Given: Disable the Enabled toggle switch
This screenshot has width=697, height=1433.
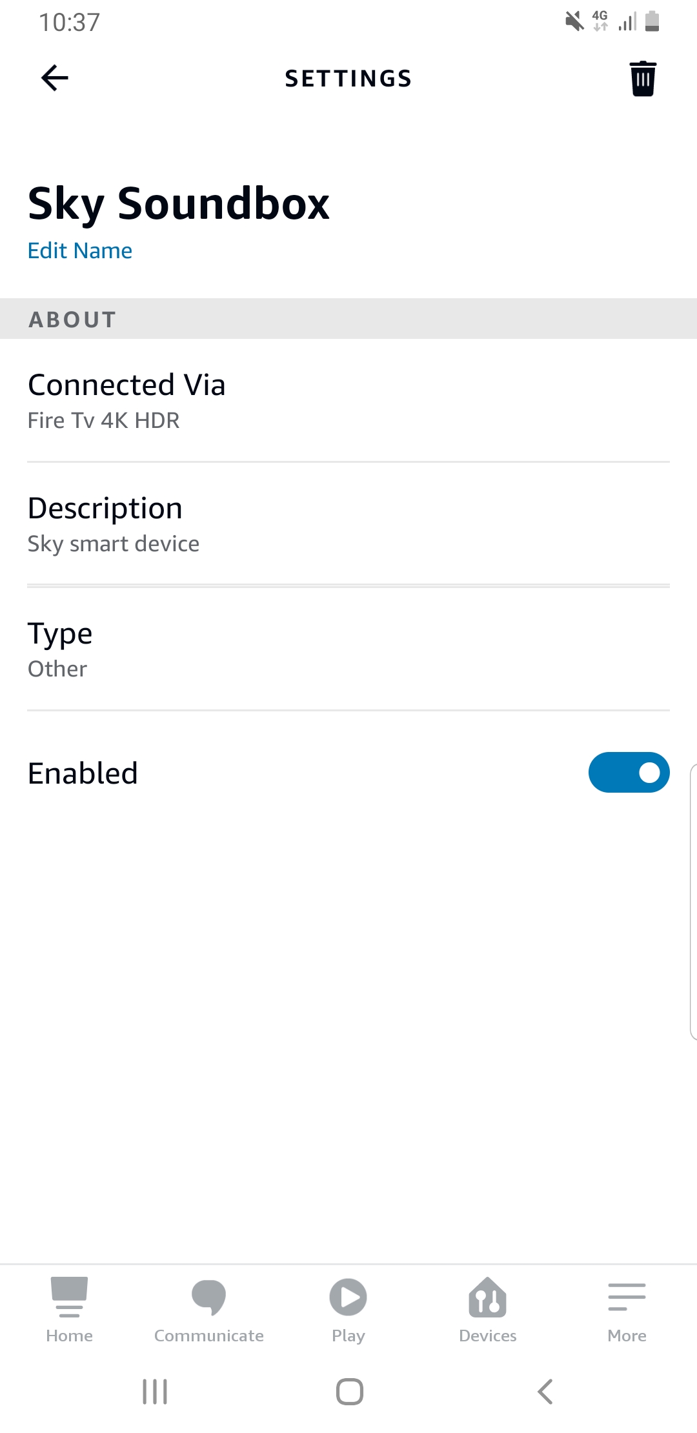Looking at the screenshot, I should pyautogui.click(x=629, y=772).
